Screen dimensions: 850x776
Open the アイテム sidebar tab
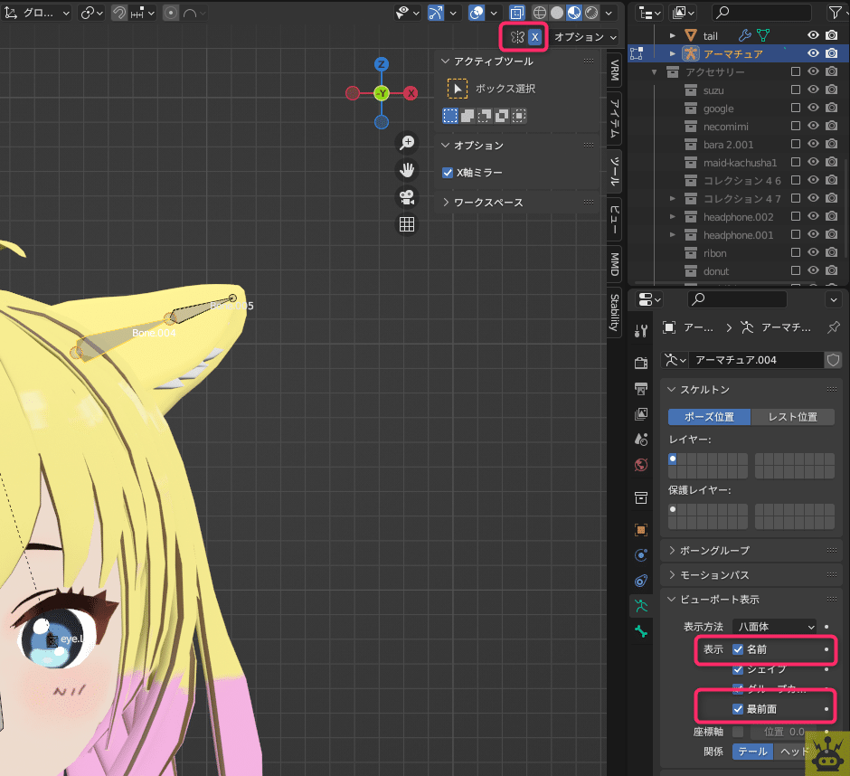pos(614,118)
